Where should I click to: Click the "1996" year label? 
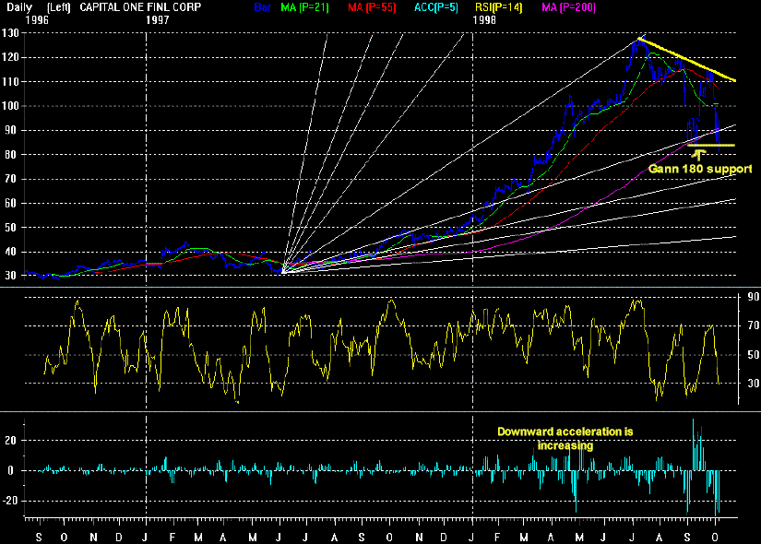[37, 20]
